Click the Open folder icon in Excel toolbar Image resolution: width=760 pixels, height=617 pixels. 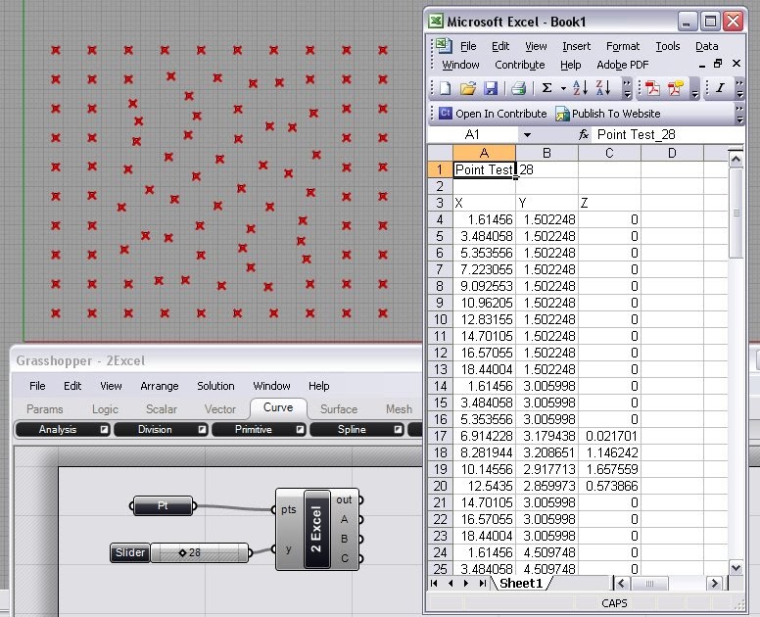[x=468, y=88]
